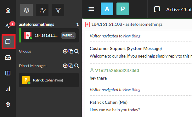
Task: Open the Reporting bar chart icon
Action: coord(8,89)
